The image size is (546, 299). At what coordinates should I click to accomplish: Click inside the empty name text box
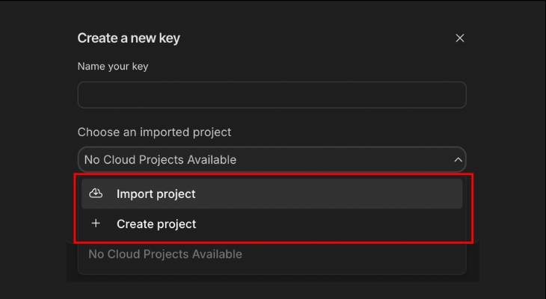[272, 95]
